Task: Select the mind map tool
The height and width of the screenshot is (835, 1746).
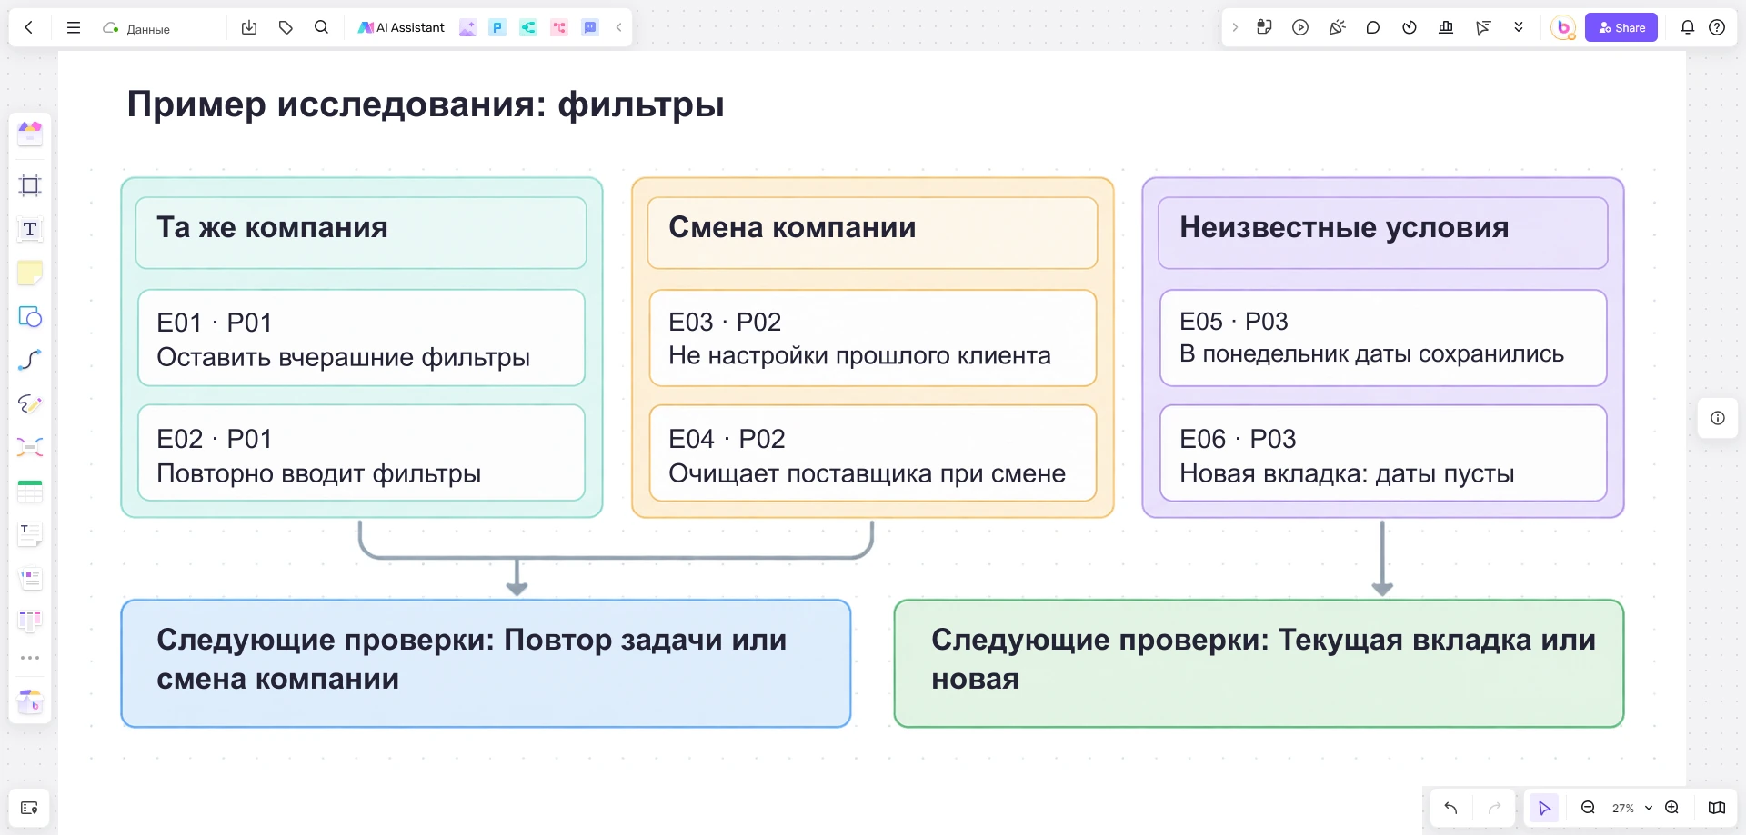Action: pos(30,447)
